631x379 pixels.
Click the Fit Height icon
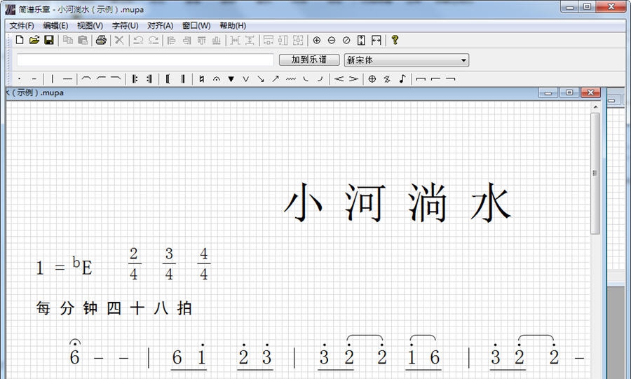click(x=361, y=40)
